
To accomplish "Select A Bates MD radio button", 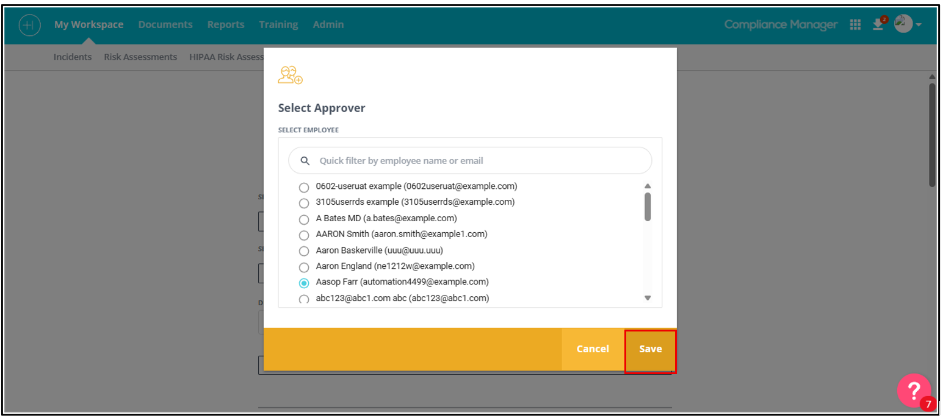I will (x=304, y=219).
